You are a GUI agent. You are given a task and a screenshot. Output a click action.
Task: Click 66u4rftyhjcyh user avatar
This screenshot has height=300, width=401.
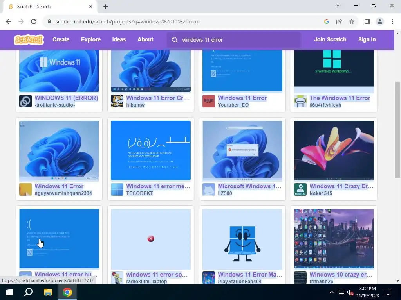coord(300,101)
